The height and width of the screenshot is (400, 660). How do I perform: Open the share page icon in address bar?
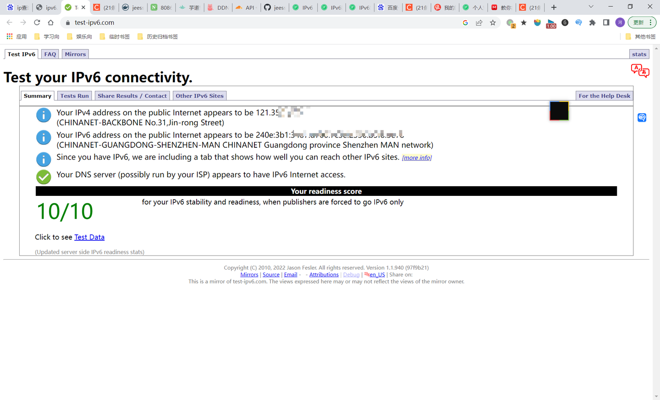[x=479, y=22]
